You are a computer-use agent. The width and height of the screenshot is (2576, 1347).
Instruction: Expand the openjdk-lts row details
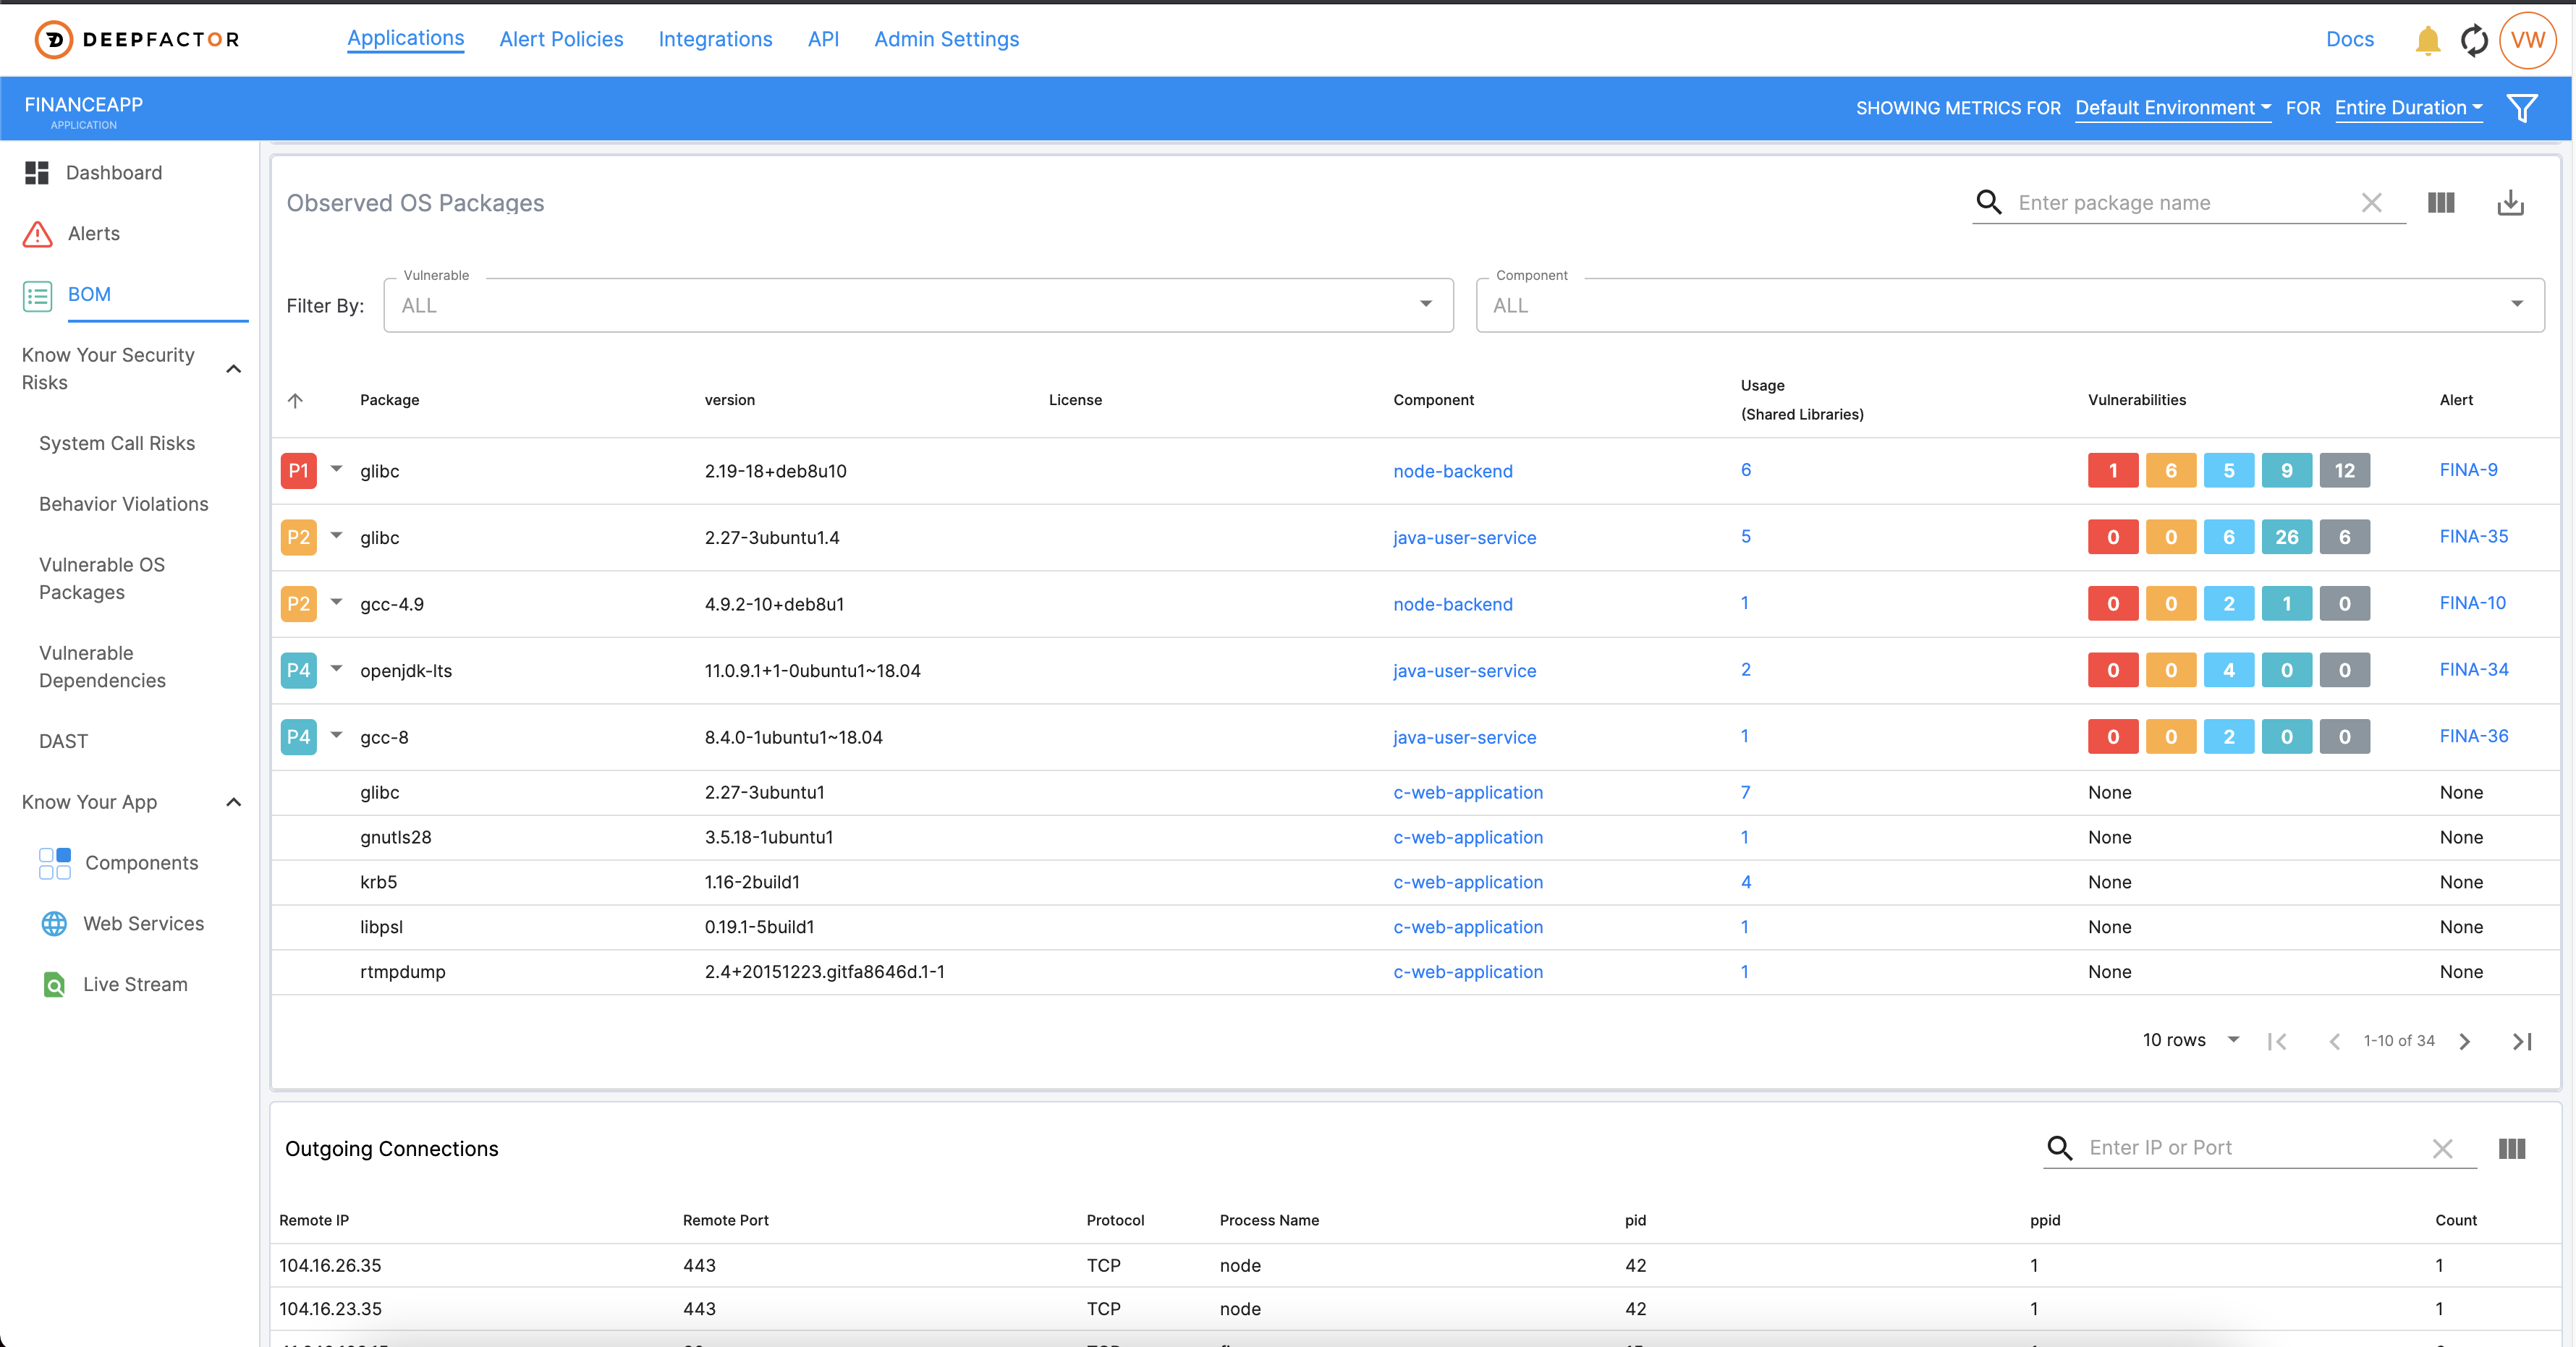[336, 668]
